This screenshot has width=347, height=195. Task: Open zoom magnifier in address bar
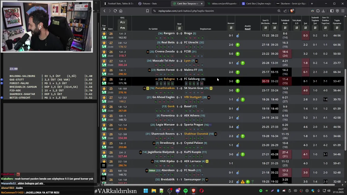[279, 11]
